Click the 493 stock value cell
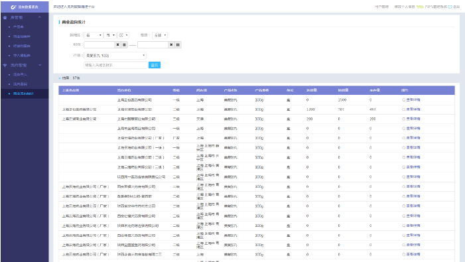 click(x=373, y=109)
